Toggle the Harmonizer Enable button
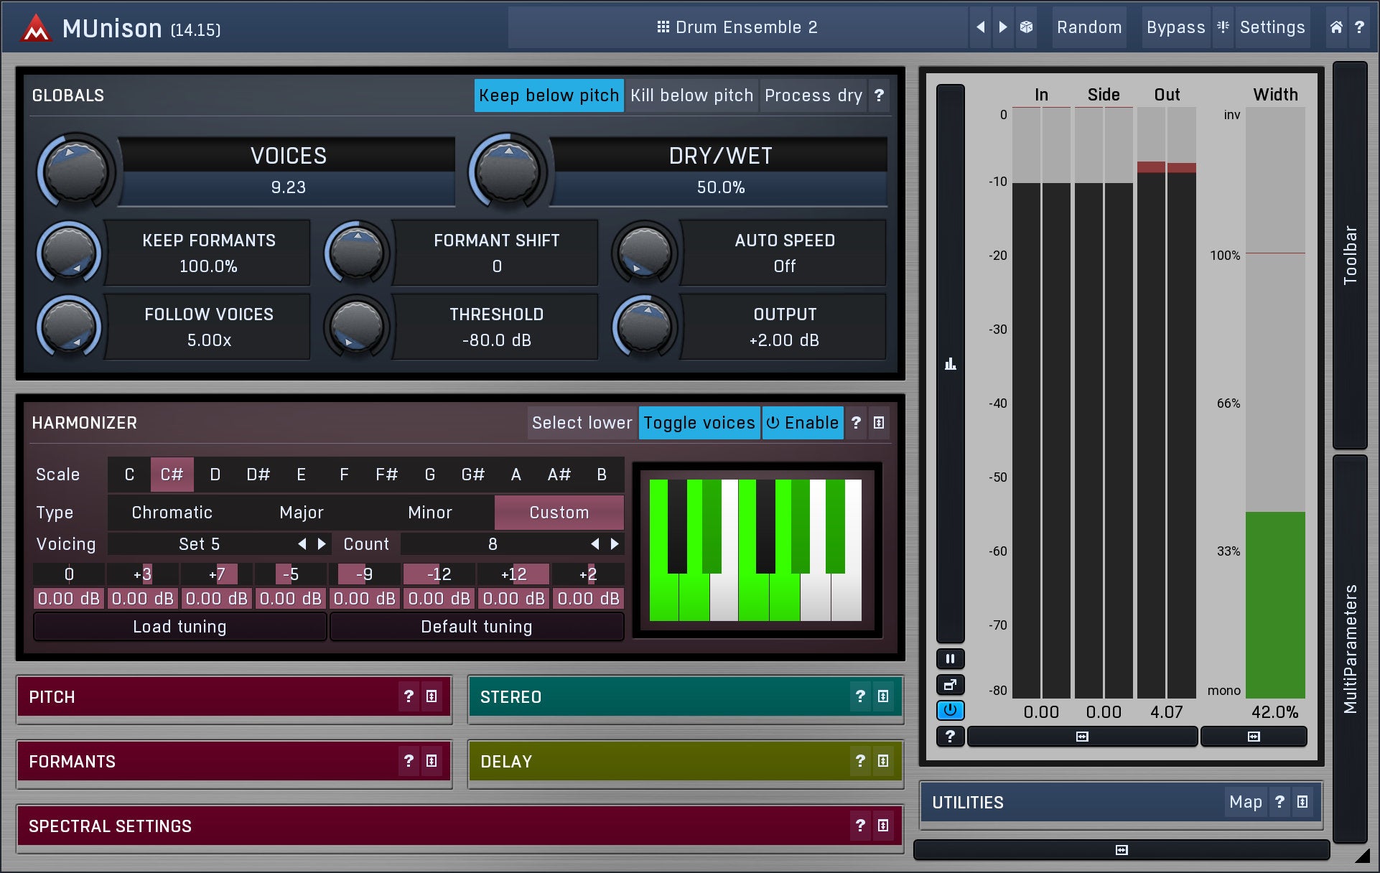Viewport: 1380px width, 873px height. (x=803, y=423)
